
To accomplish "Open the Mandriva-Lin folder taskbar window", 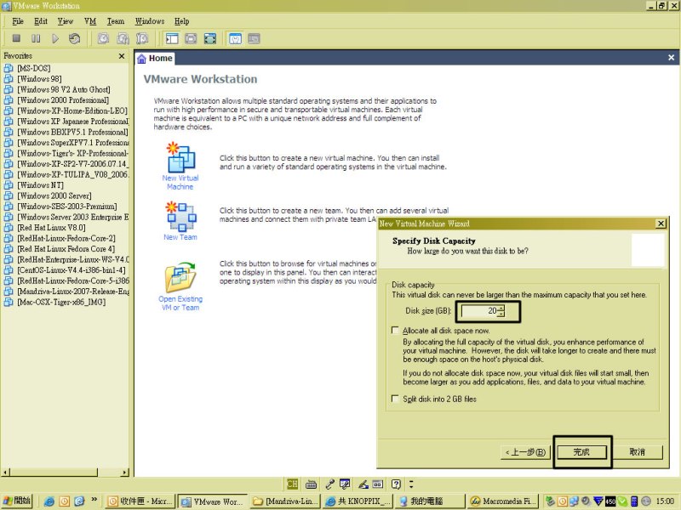I will click(x=286, y=501).
